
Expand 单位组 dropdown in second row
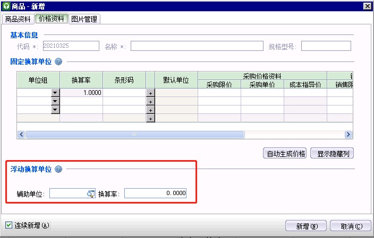click(55, 101)
